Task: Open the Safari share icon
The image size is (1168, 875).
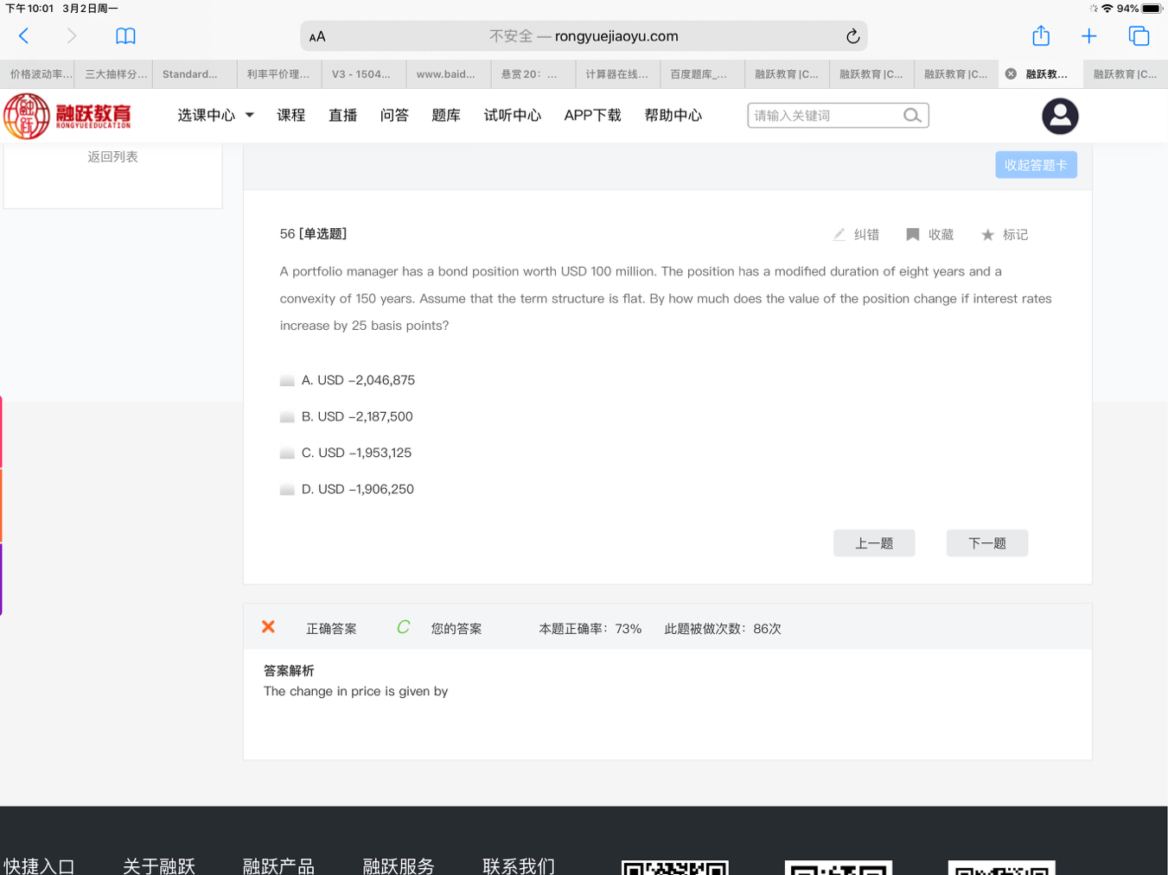Action: pos(1041,36)
